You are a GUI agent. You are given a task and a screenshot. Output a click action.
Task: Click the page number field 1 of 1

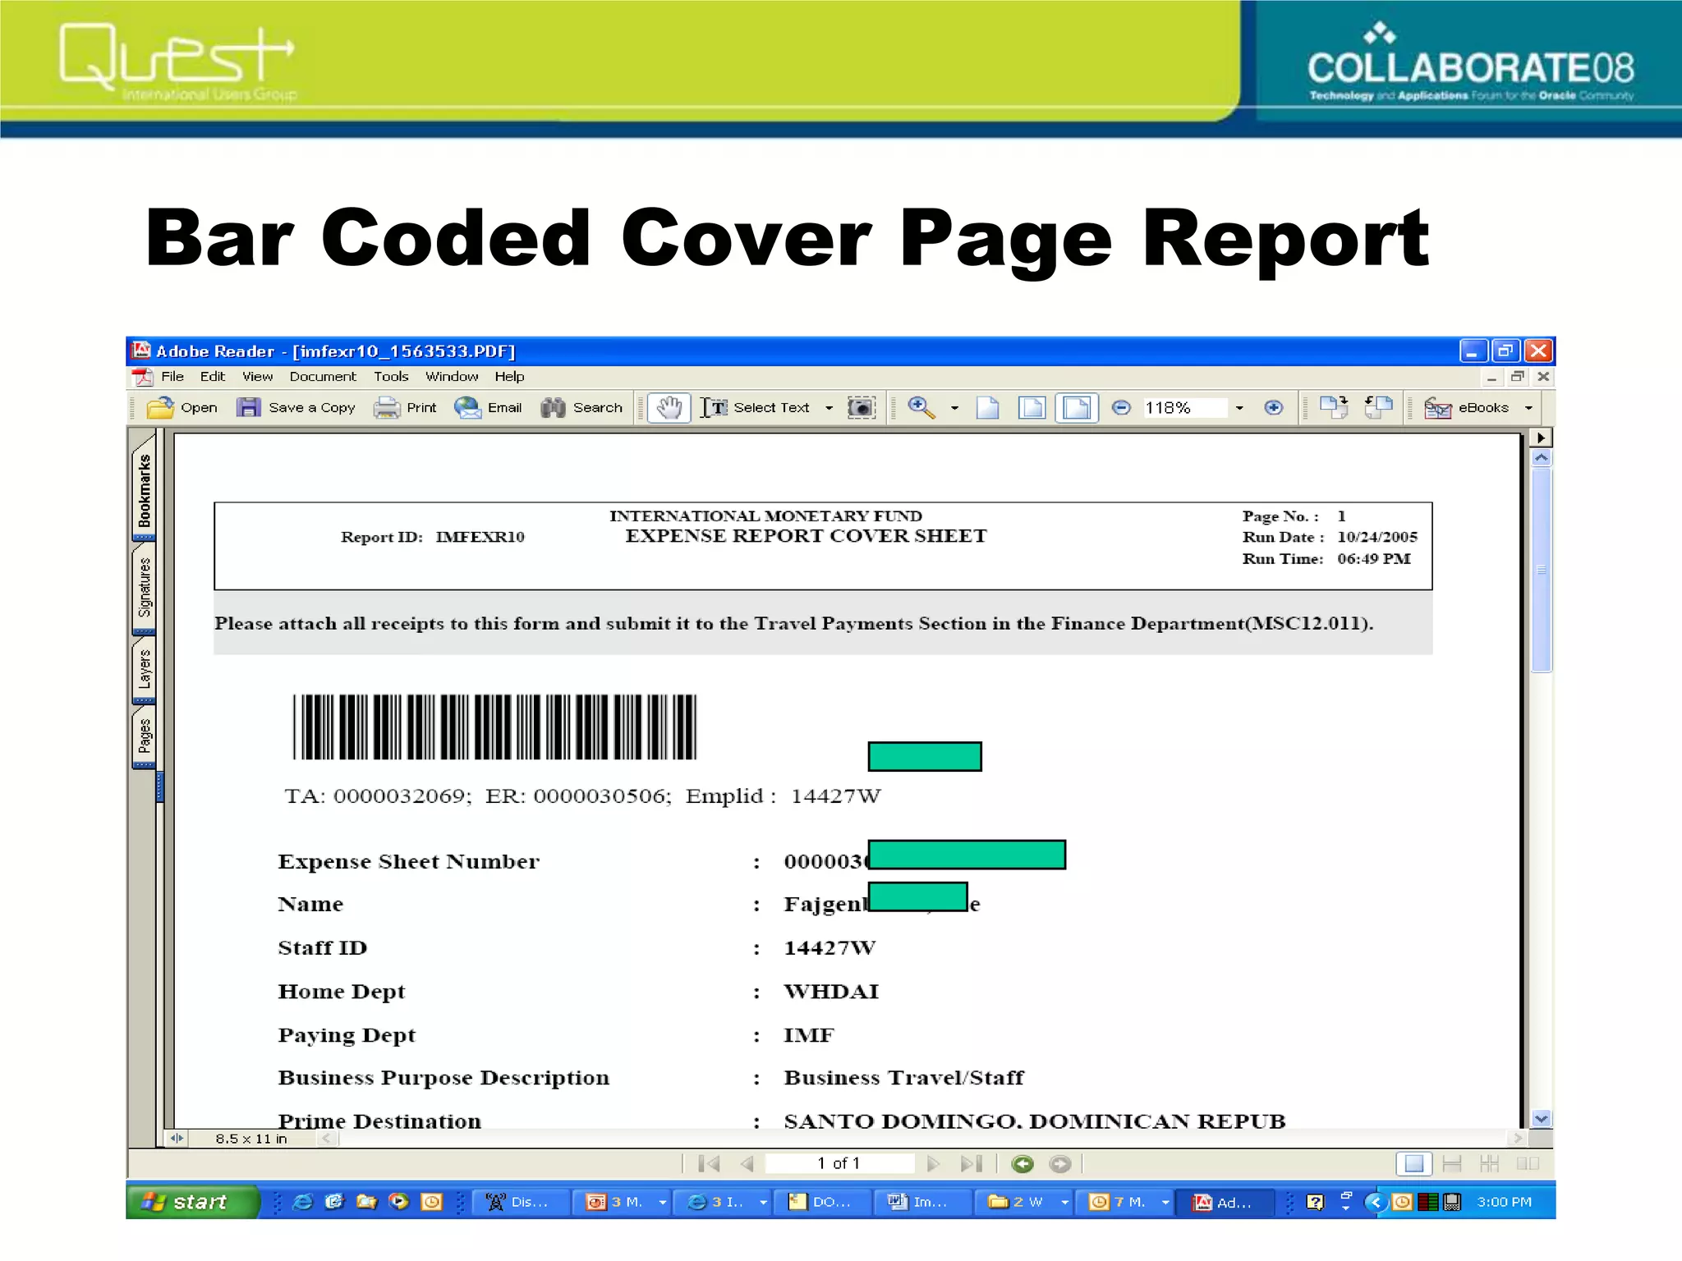(x=838, y=1163)
